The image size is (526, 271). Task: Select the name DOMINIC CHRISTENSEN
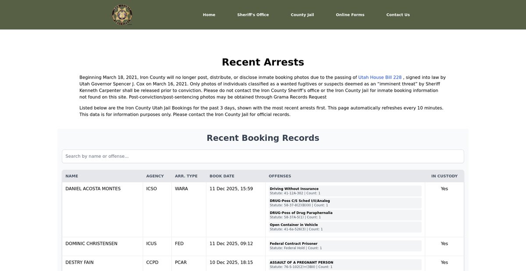(x=92, y=243)
